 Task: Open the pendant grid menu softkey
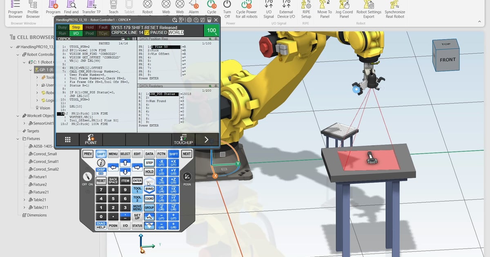pos(68,140)
